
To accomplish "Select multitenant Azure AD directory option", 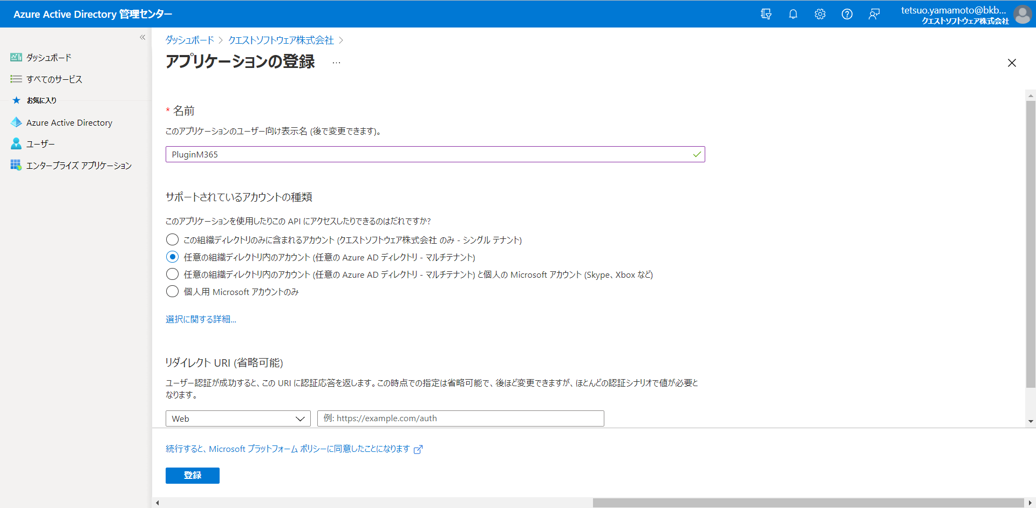I will 172,257.
